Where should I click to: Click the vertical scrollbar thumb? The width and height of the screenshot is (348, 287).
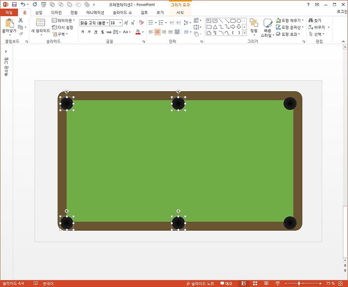pos(345,232)
